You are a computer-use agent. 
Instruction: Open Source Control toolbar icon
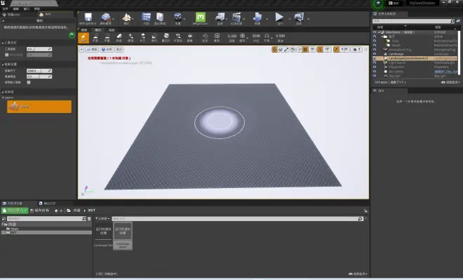(x=105, y=18)
